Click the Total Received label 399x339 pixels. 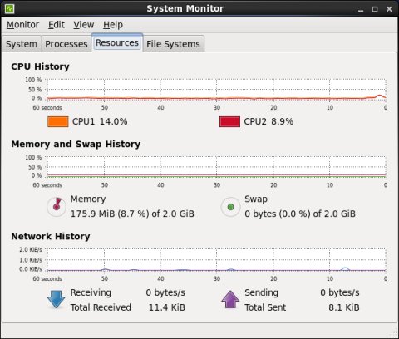[101, 307]
